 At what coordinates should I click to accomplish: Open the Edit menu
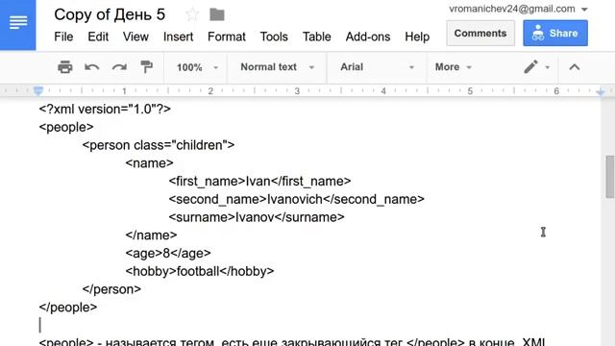(98, 37)
